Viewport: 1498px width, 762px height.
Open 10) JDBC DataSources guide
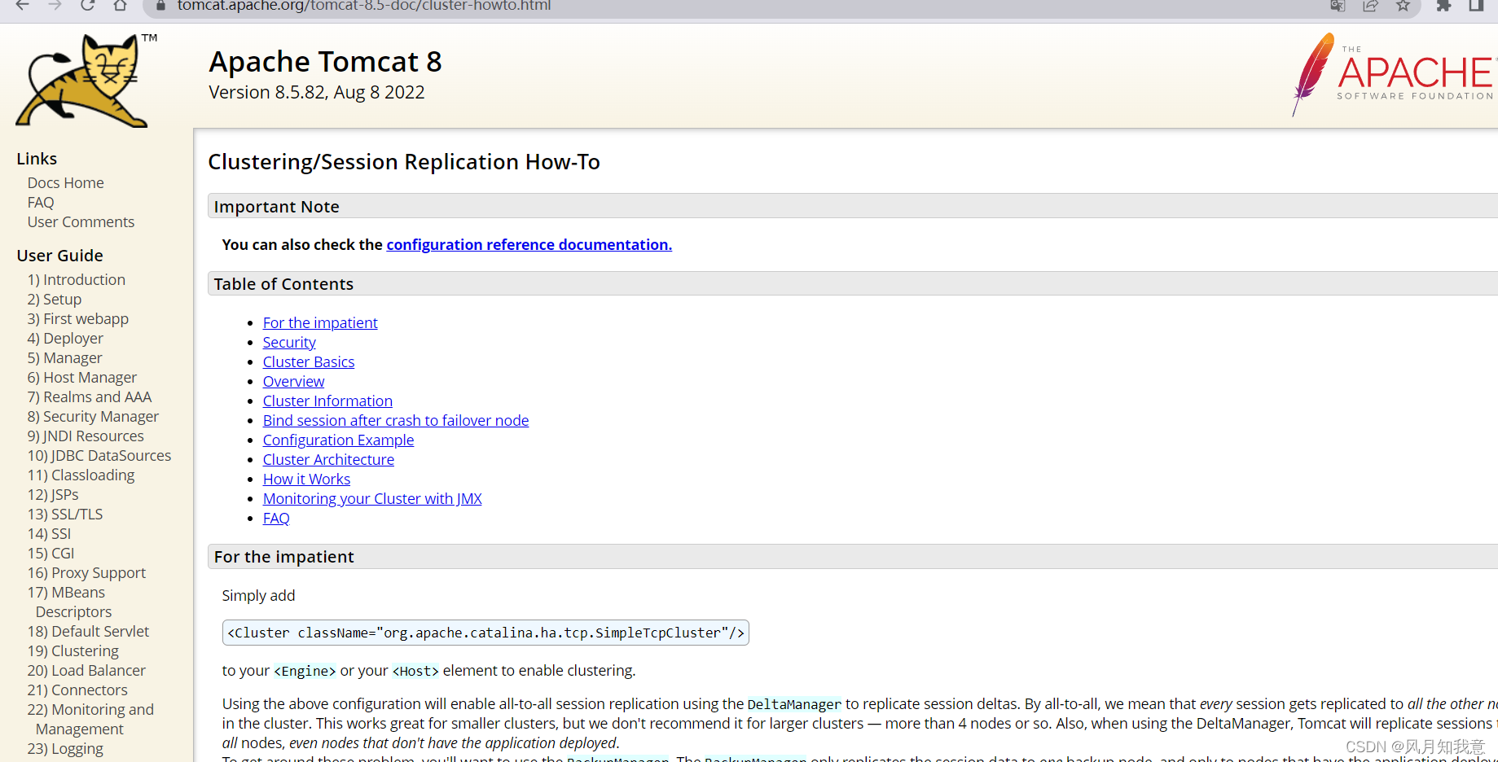coord(99,456)
